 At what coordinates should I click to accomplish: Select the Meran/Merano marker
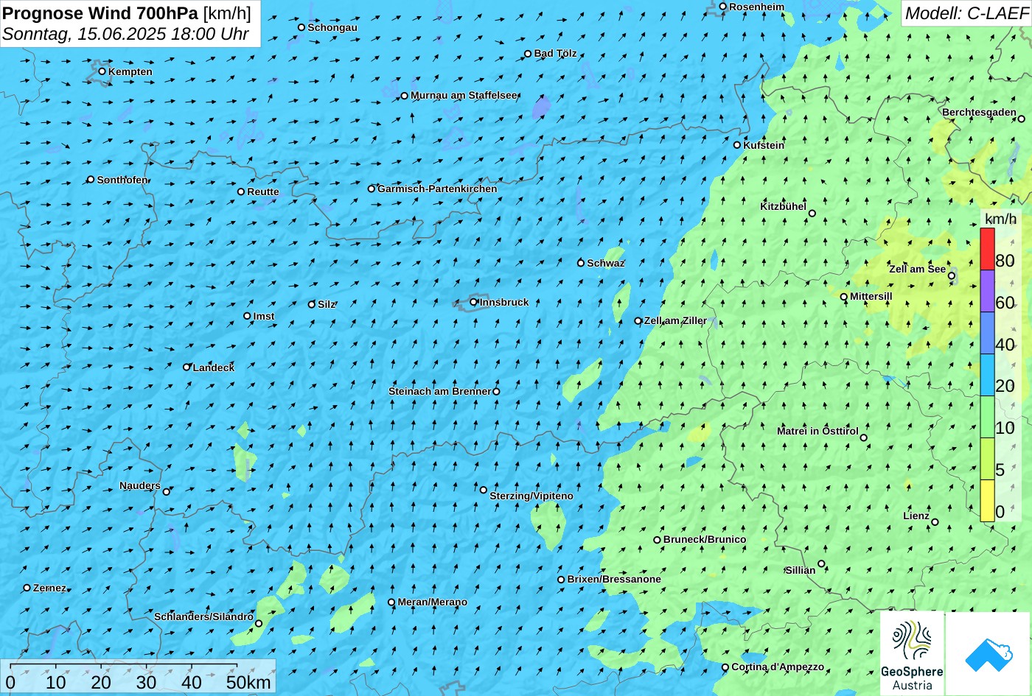tap(391, 602)
